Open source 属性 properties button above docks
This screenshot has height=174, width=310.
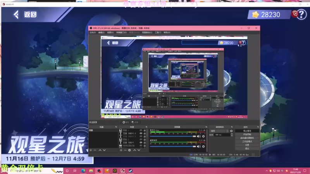coord(126,122)
